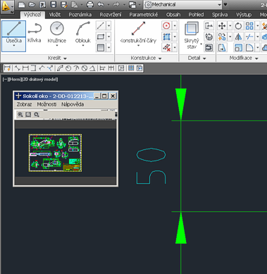Choose the Křivka polyline tool
Screen dimensions: 267x274
[35, 33]
